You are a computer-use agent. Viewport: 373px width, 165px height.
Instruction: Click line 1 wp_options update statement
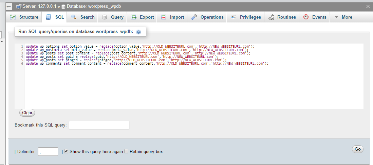coord(140,47)
